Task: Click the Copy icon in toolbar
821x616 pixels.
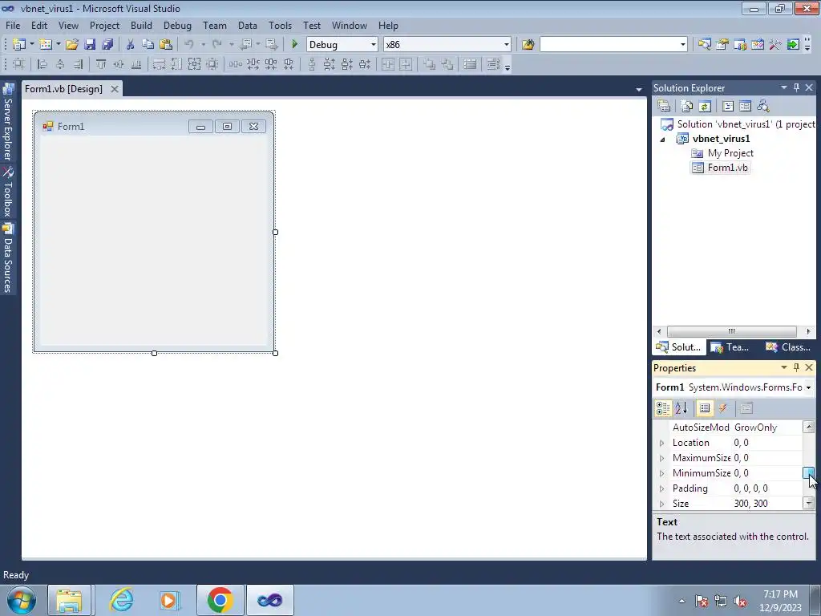Action: [x=148, y=45]
